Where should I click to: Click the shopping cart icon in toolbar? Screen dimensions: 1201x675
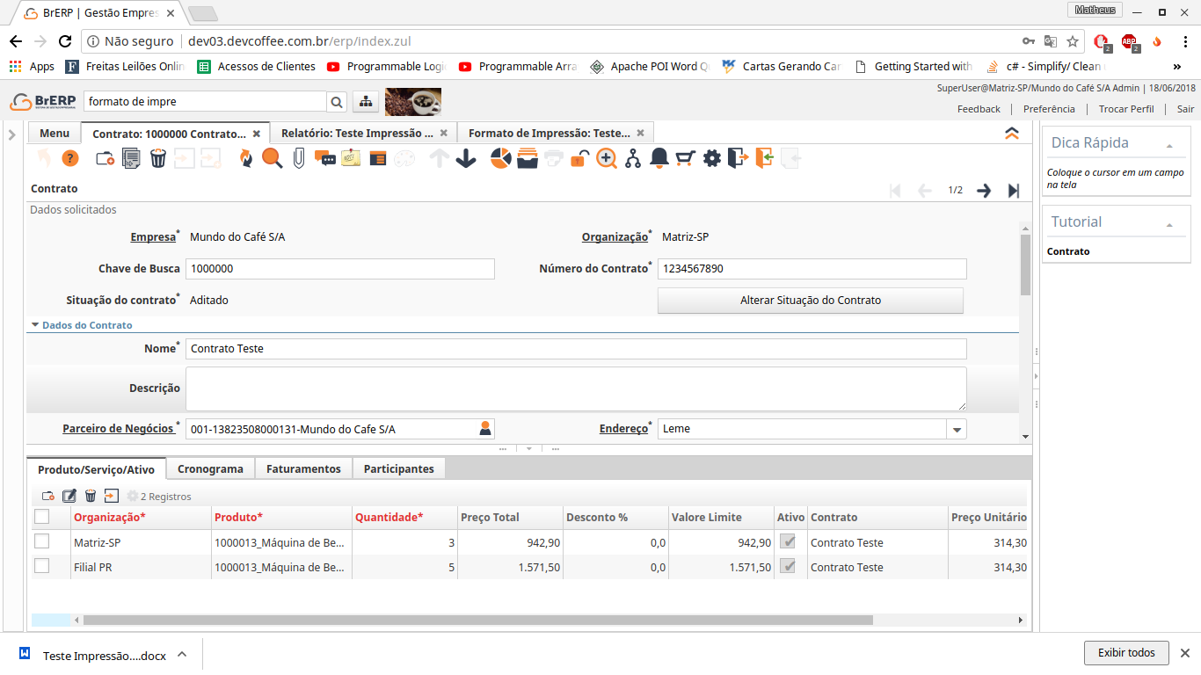(x=685, y=158)
